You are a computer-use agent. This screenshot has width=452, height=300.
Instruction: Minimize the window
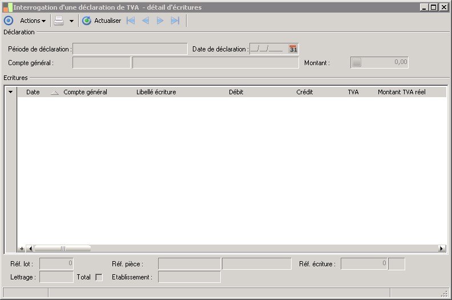pyautogui.click(x=423, y=7)
